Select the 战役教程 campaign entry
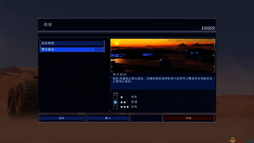The width and height of the screenshot is (254, 143). tap(72, 43)
